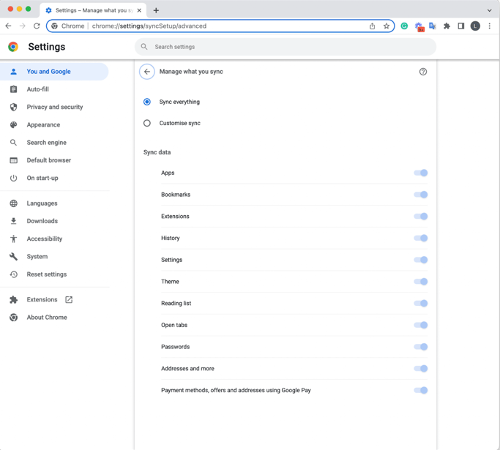Toggle the Bookmarks sync switch

[x=421, y=195]
